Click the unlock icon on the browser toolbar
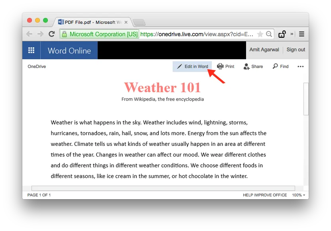This screenshot has height=231, width=331. point(282,34)
